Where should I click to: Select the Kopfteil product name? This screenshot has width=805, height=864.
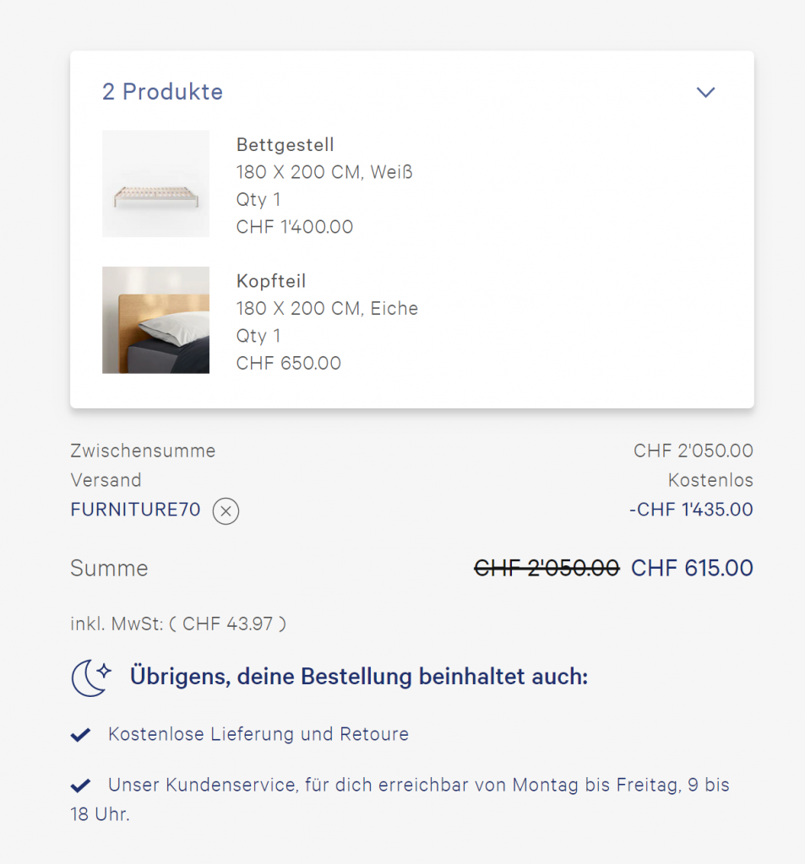pyautogui.click(x=271, y=282)
